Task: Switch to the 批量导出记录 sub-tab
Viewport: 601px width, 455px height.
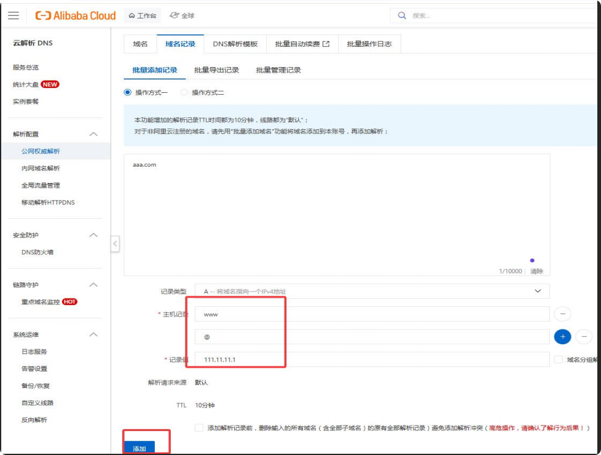Action: pyautogui.click(x=216, y=70)
